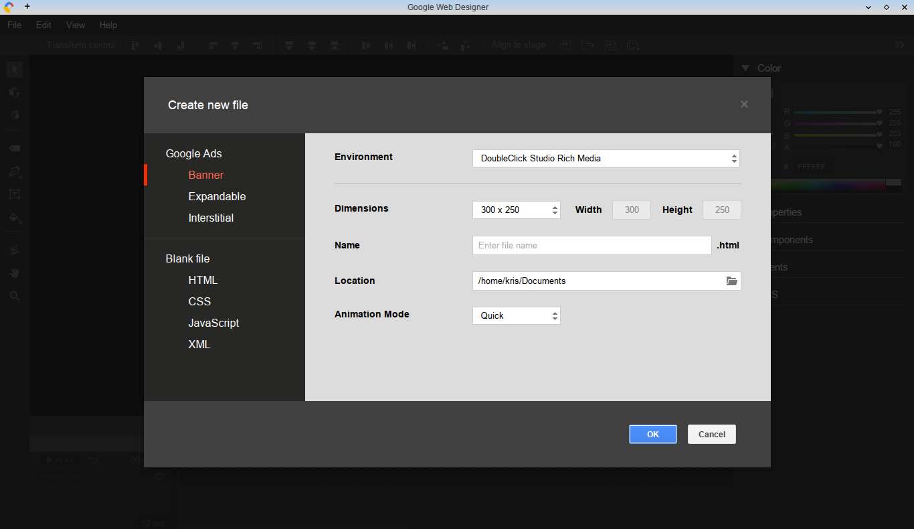Open the Help menu

[x=108, y=25]
